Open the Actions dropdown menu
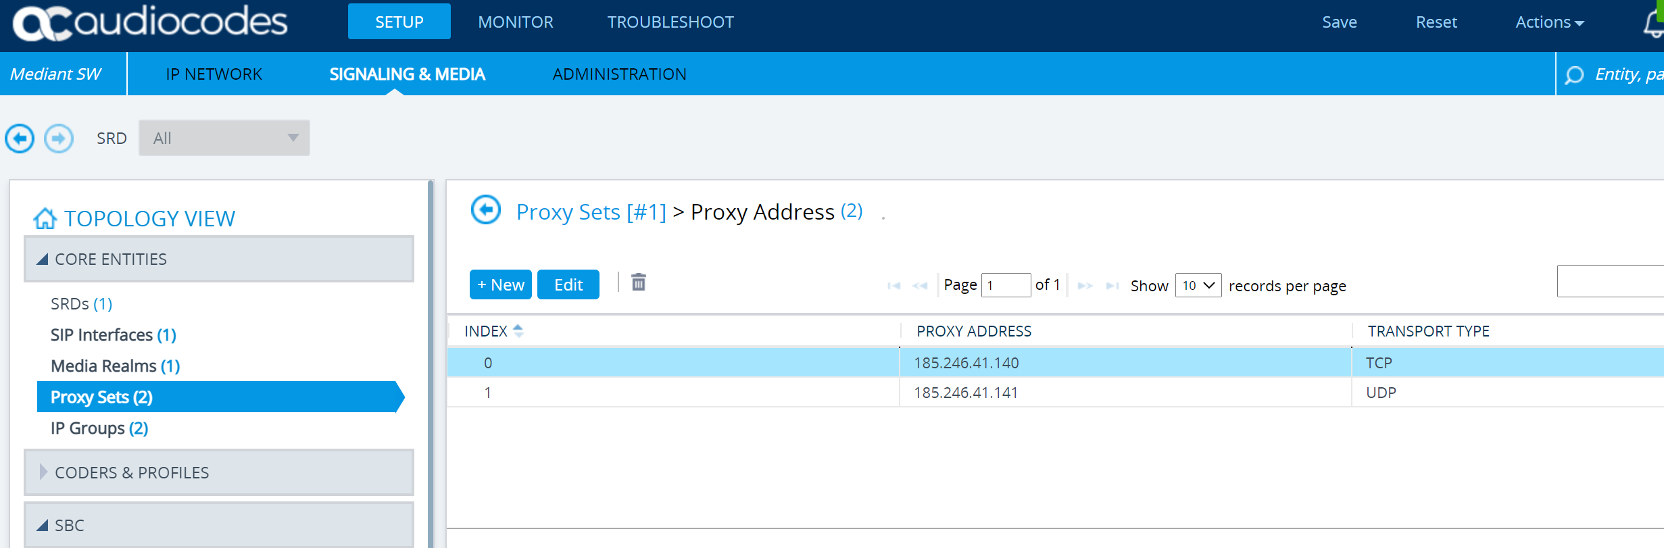The height and width of the screenshot is (548, 1664). click(x=1549, y=22)
